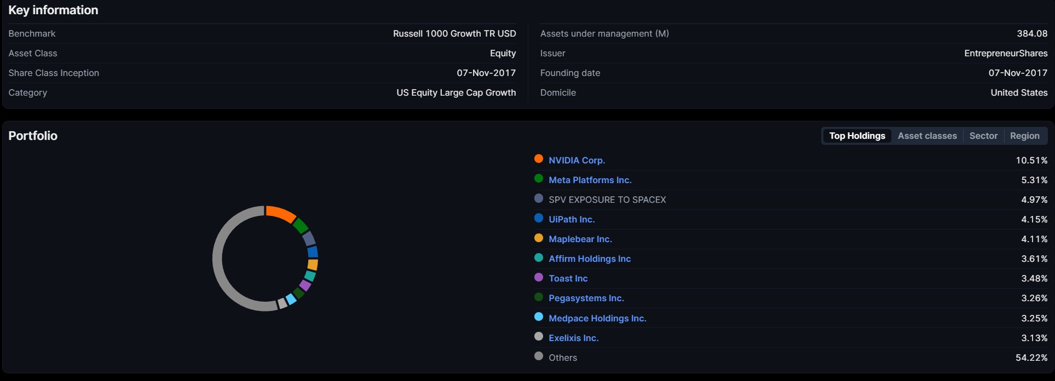1055x381 pixels.
Task: Open the UiPath Inc. link
Action: (572, 219)
